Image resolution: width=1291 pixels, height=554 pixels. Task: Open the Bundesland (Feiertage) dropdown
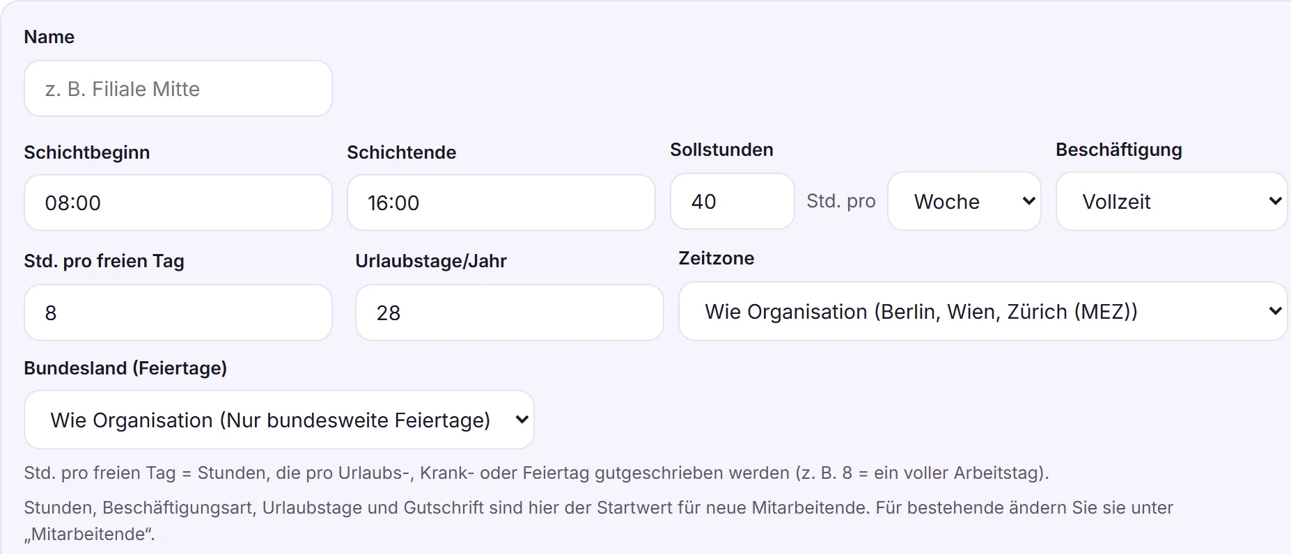[279, 420]
